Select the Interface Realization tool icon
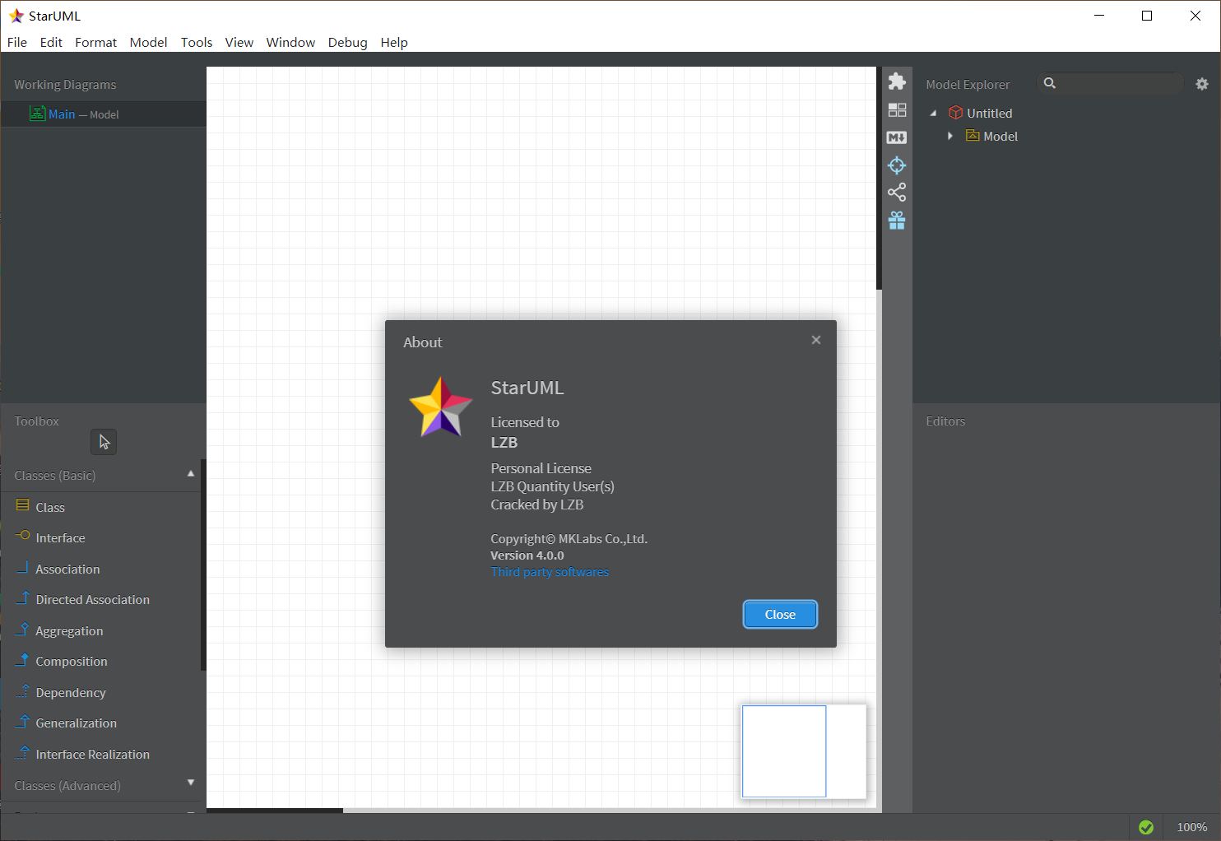The height and width of the screenshot is (841, 1221). point(23,752)
